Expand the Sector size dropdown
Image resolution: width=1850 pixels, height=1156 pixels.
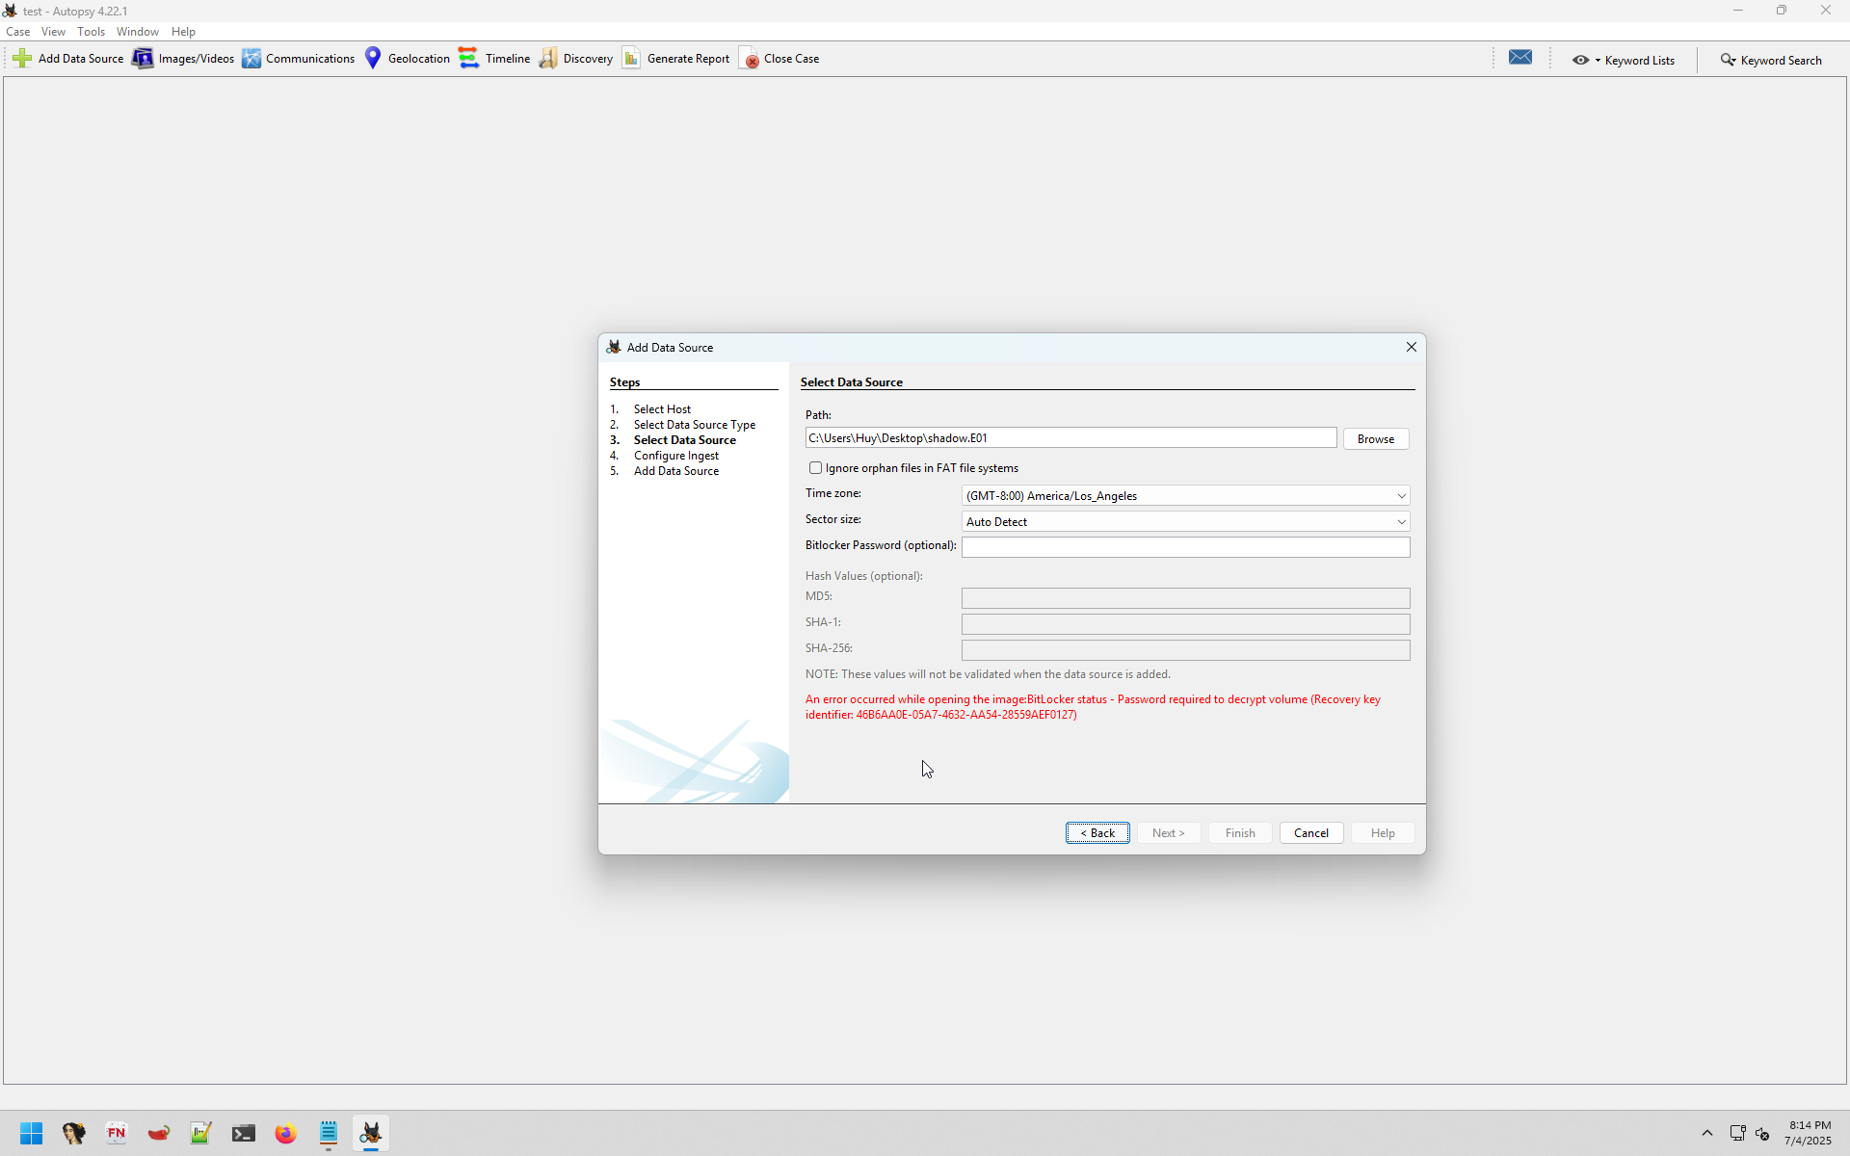[x=1401, y=522]
